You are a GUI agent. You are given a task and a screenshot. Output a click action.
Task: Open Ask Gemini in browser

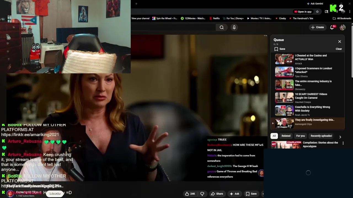tap(315, 4)
